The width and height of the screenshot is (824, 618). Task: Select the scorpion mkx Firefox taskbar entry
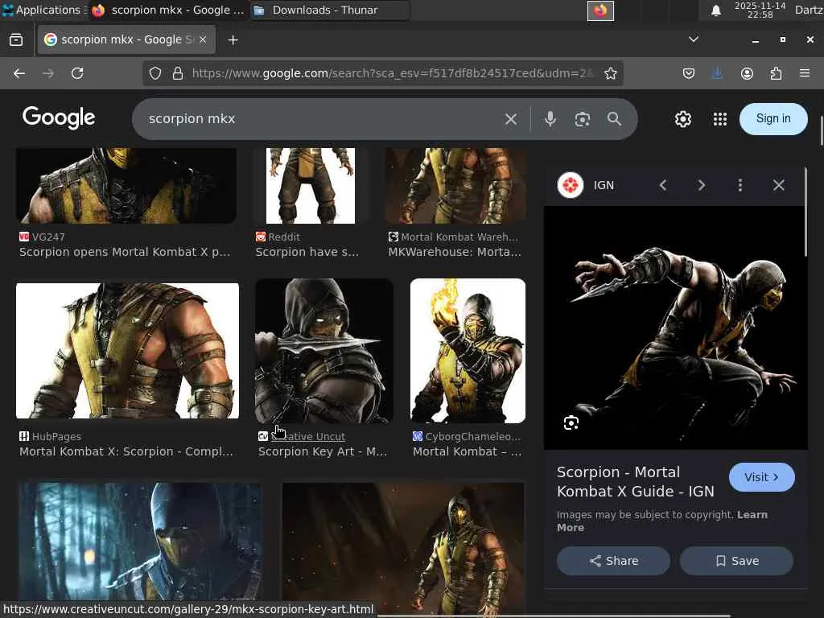click(167, 10)
